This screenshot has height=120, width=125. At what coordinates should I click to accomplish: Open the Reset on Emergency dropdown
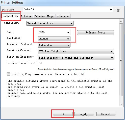[x=76, y=58]
